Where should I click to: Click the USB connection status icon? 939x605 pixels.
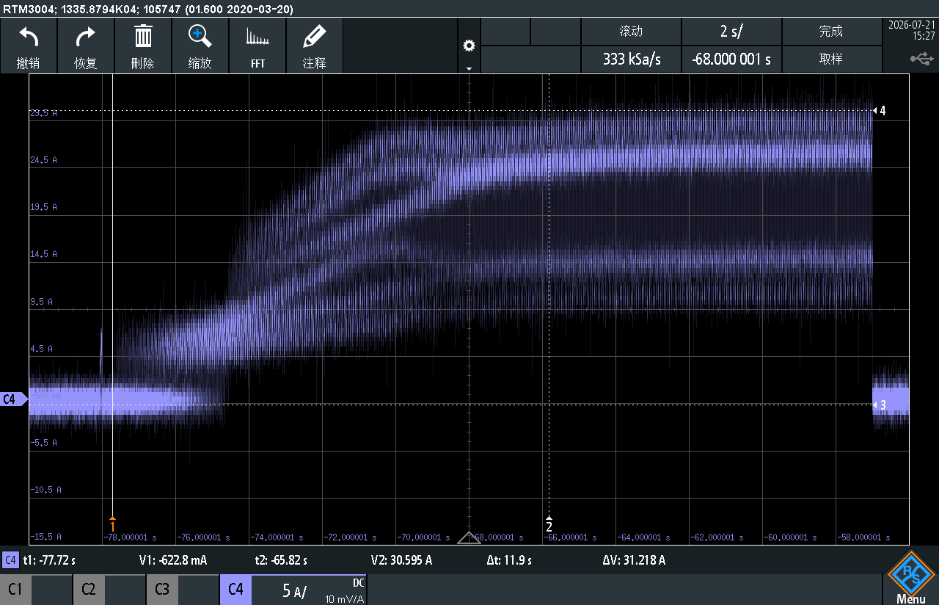922,58
